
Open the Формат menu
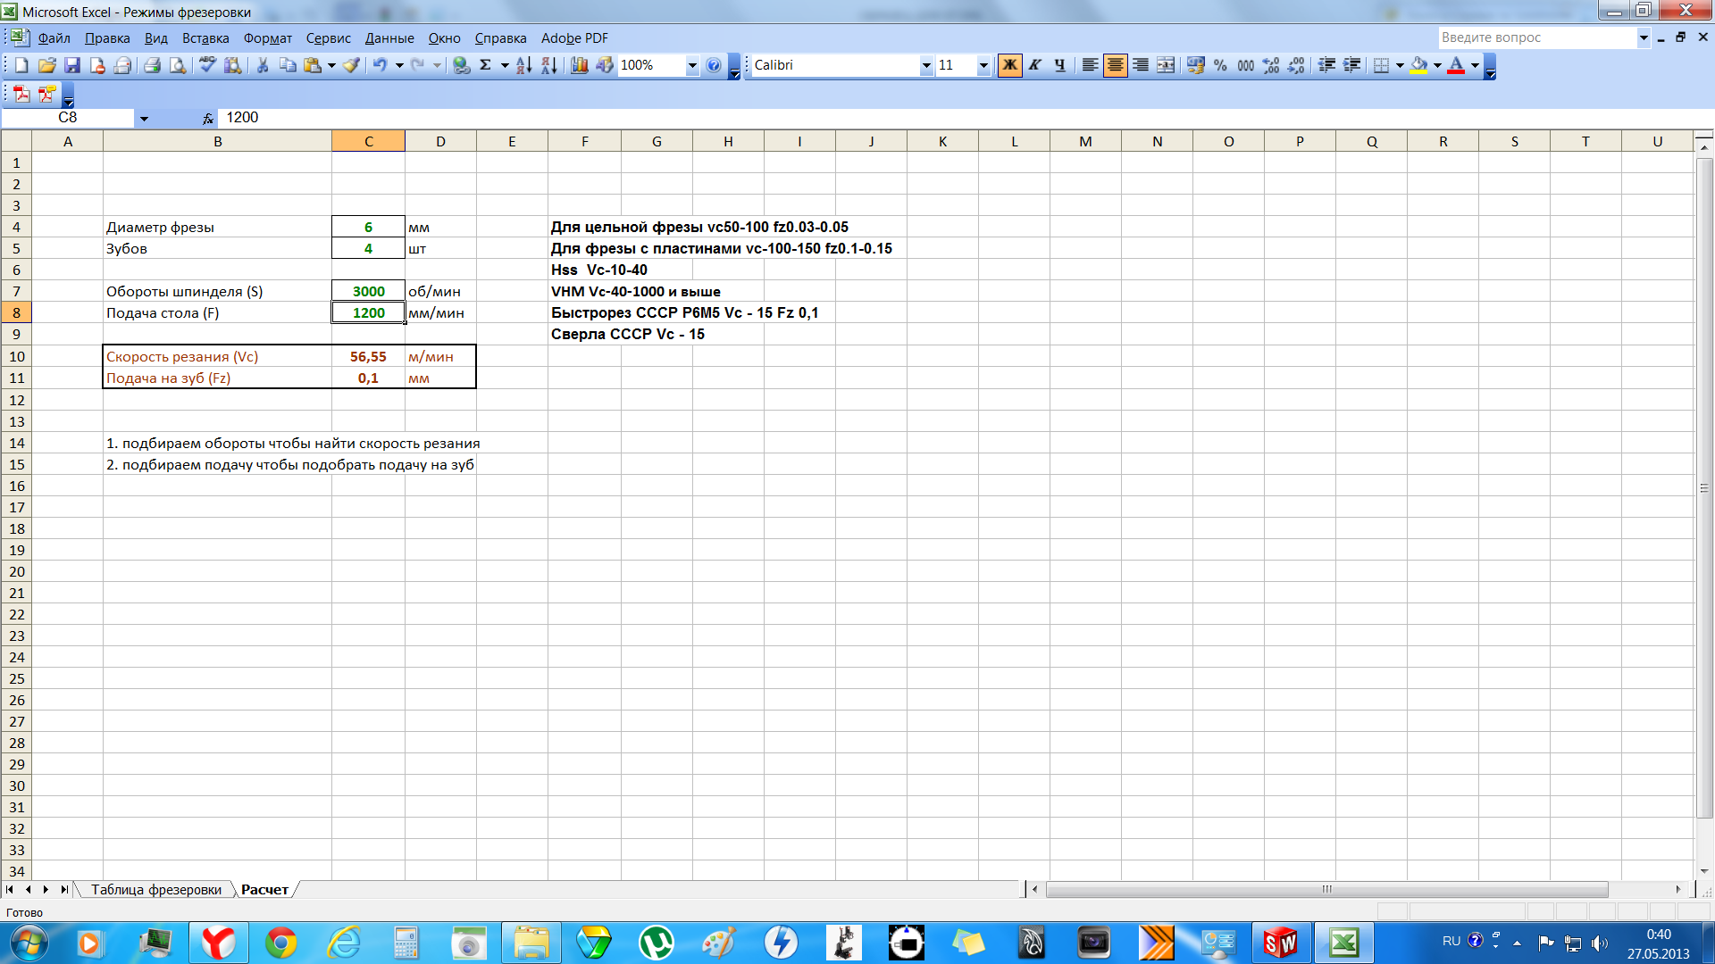click(267, 38)
